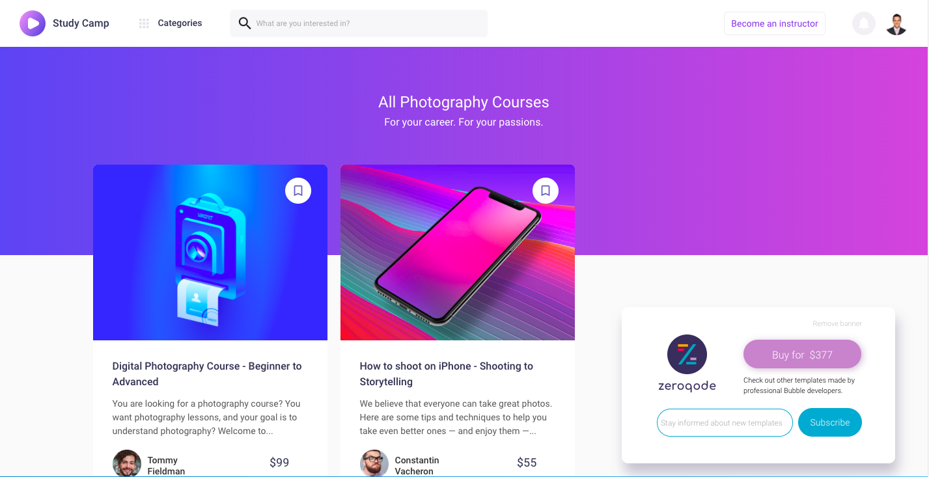Bookmark the How to shoot on iPhone course

pos(546,191)
